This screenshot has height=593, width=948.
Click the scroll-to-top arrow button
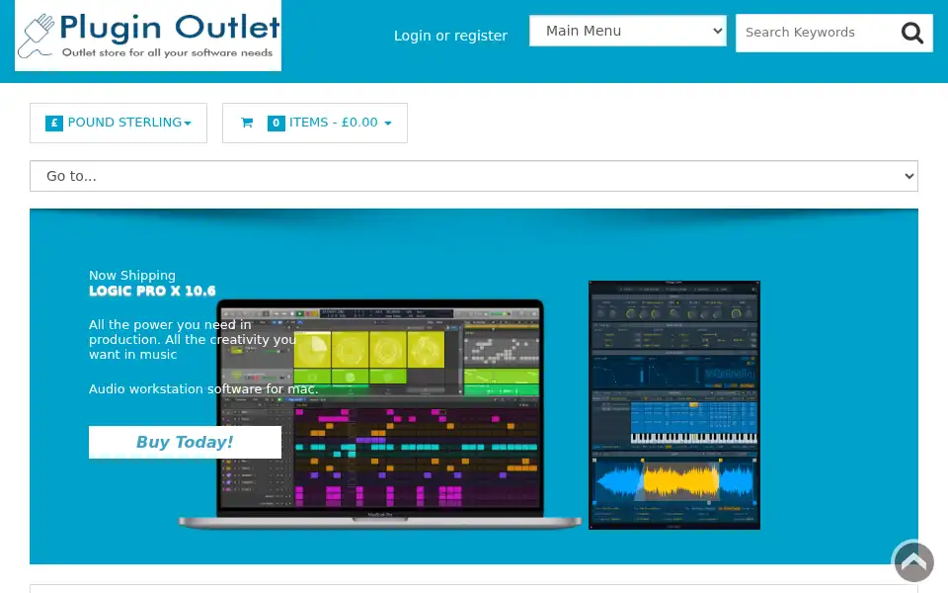point(913,562)
